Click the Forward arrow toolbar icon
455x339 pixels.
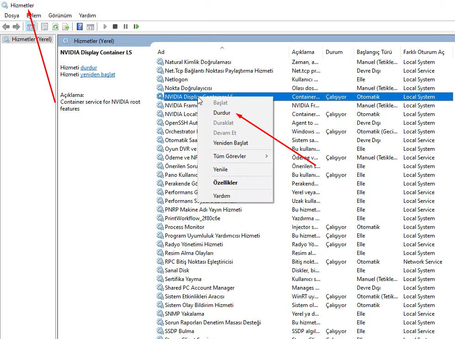[16, 26]
